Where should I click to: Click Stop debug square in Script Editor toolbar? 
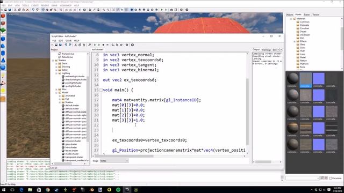point(103,45)
